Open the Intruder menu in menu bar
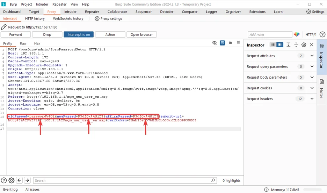Viewport: 327px width, 193px height. (42, 4)
